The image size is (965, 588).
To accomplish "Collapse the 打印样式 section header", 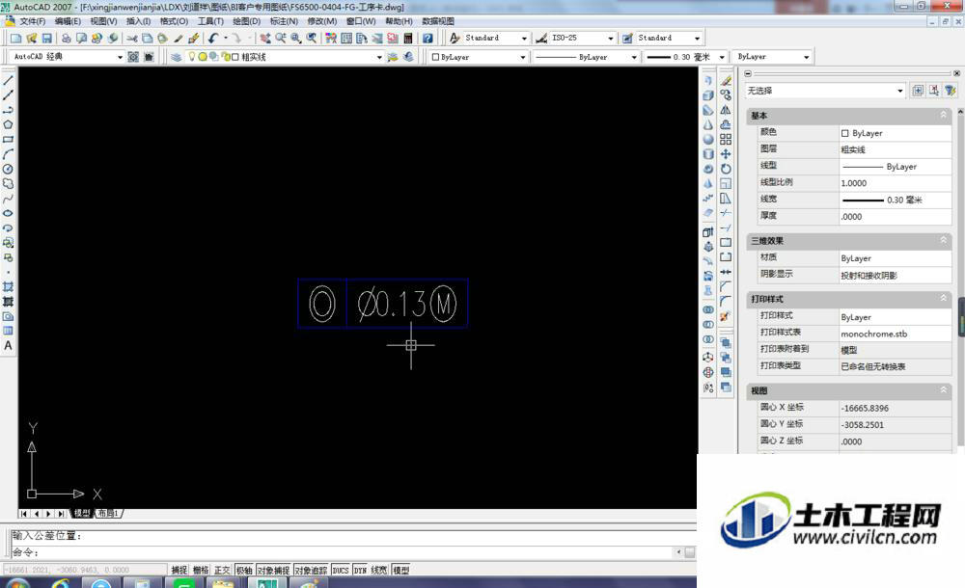I will tap(944, 298).
